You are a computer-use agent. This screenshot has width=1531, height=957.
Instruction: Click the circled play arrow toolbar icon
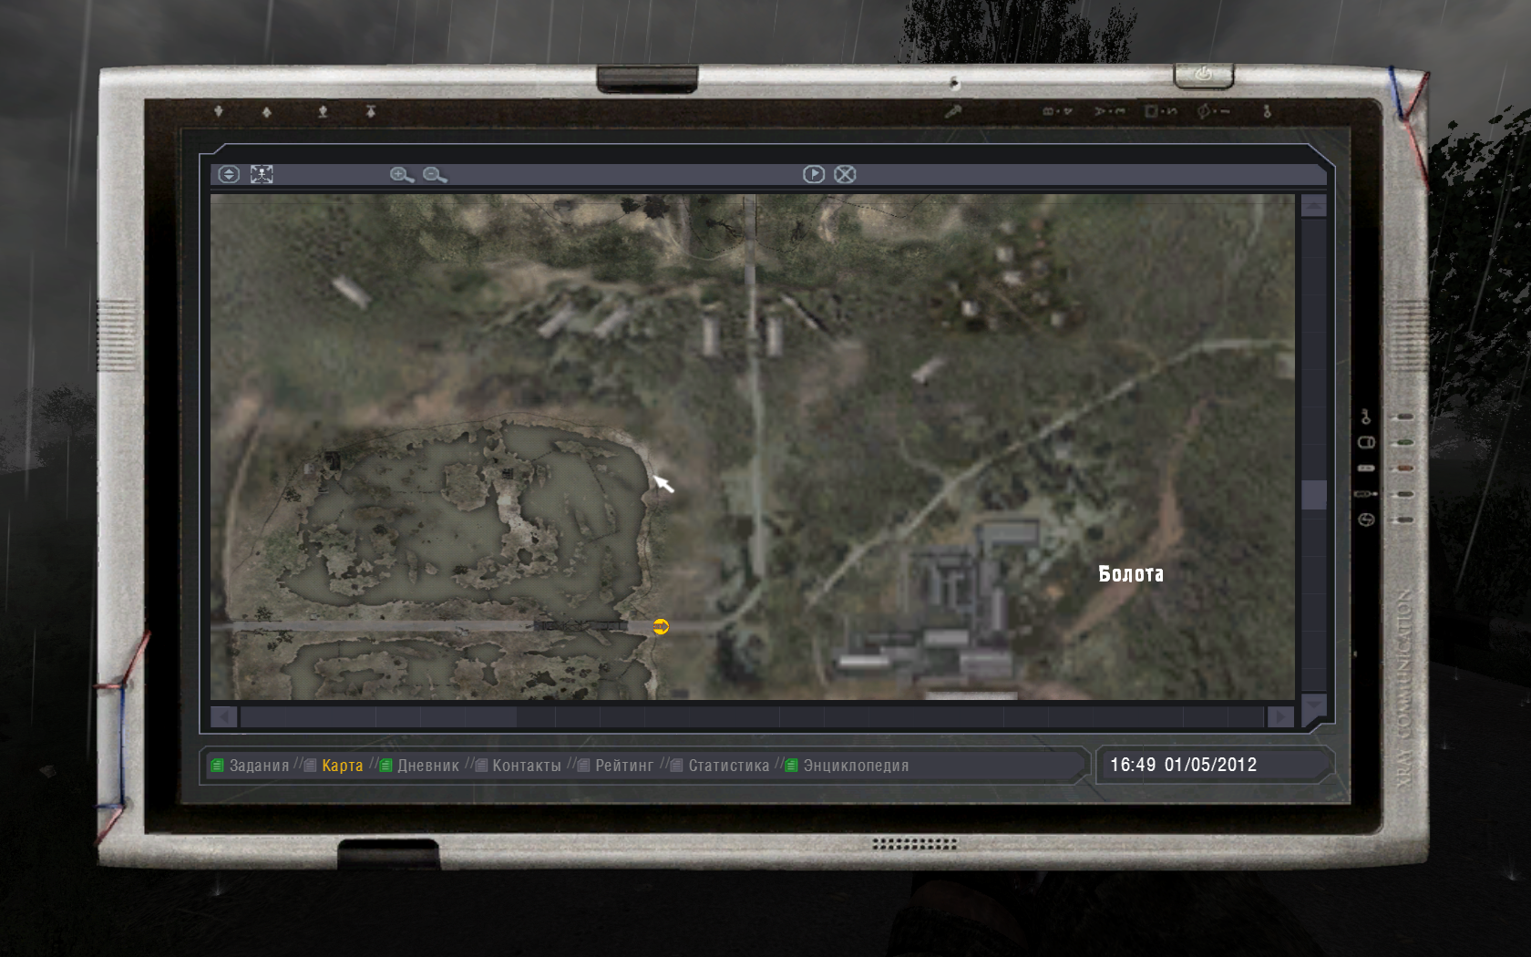(814, 174)
